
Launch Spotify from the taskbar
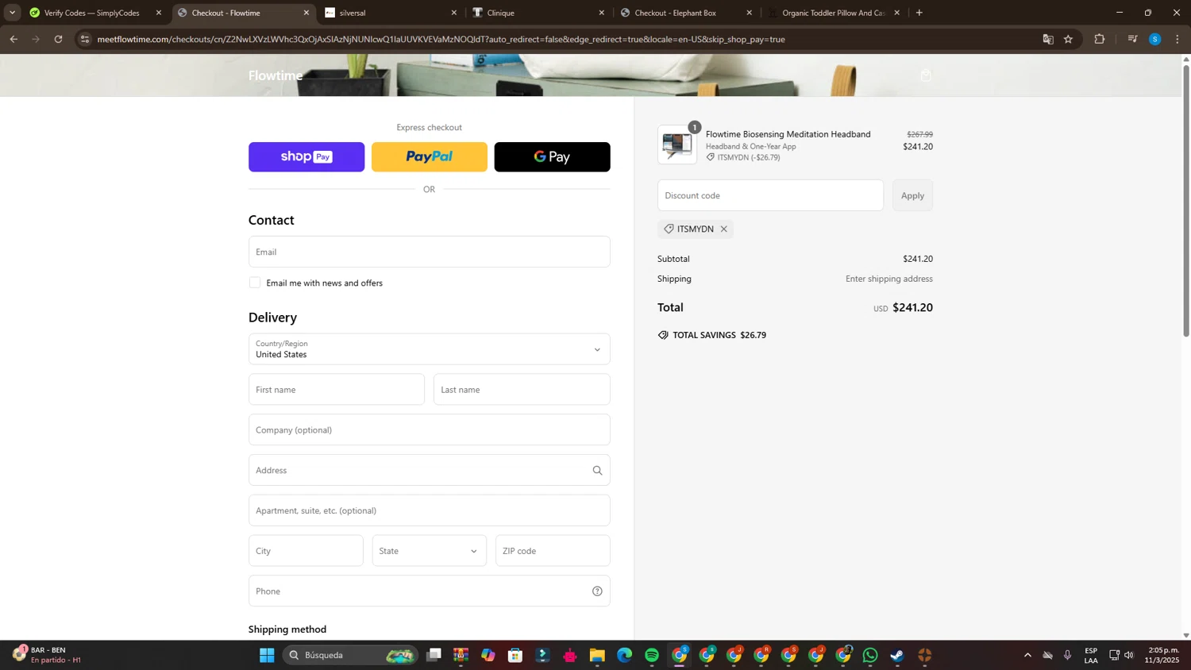tap(652, 655)
